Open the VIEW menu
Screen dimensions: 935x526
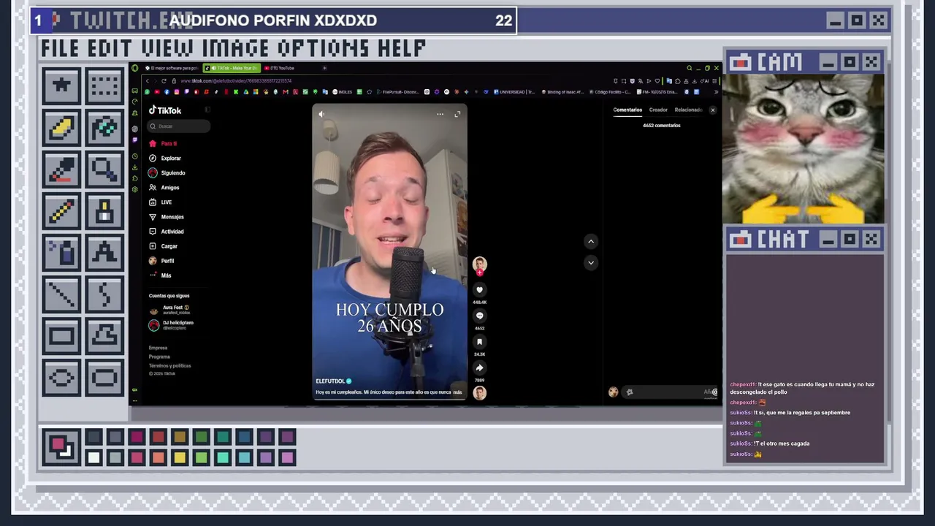click(169, 49)
